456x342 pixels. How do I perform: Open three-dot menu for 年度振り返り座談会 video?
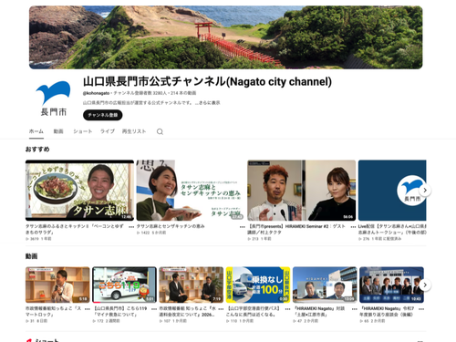421,309
